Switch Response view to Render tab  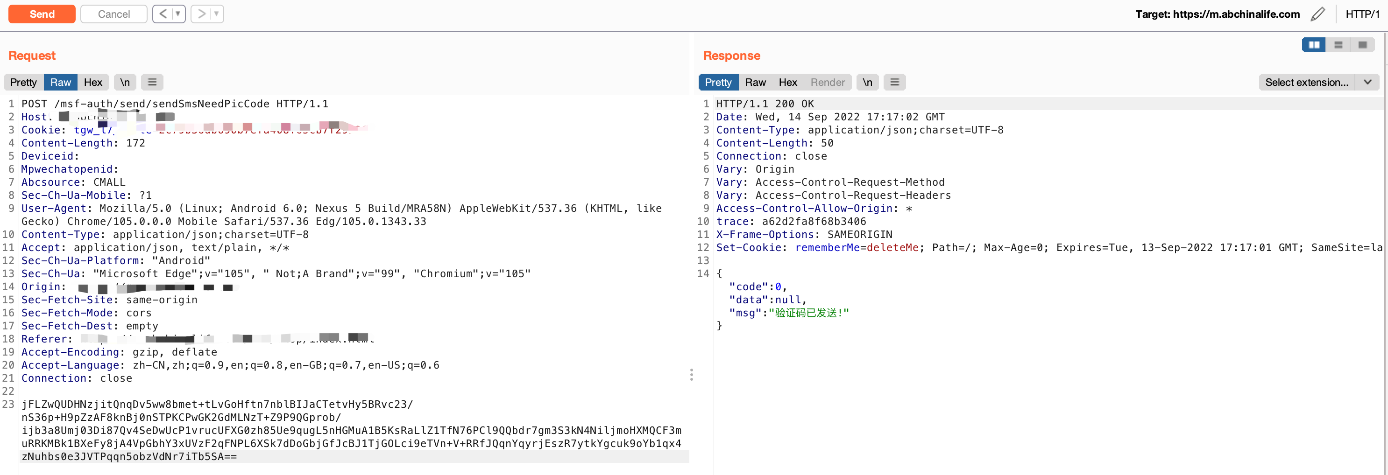(x=828, y=83)
